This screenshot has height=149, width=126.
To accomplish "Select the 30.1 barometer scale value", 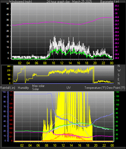I will point(117,9).
